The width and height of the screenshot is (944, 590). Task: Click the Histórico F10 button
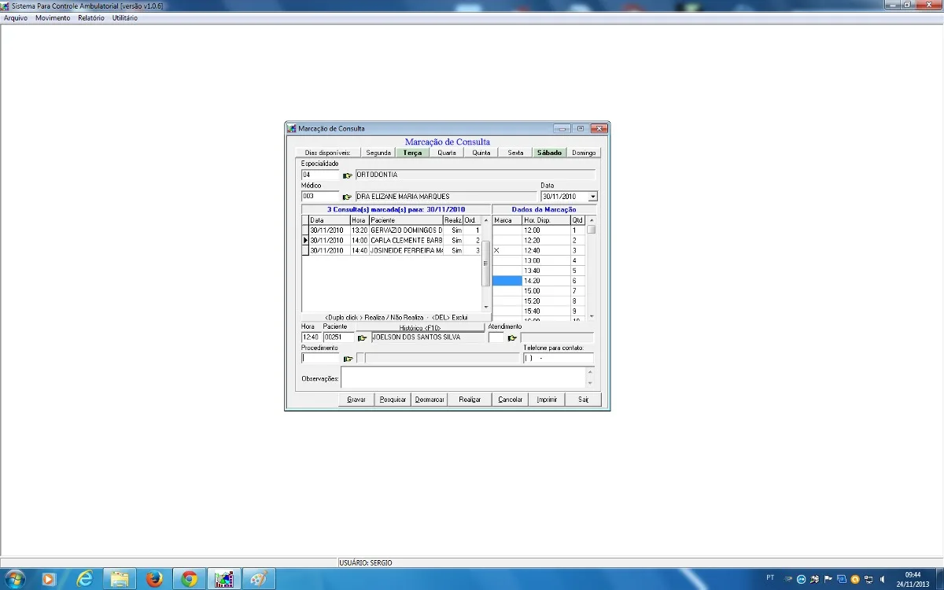coord(420,327)
